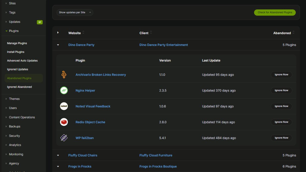The image size is (306, 172).
Task: Open Ignored Updates submenu item
Action: click(18, 69)
